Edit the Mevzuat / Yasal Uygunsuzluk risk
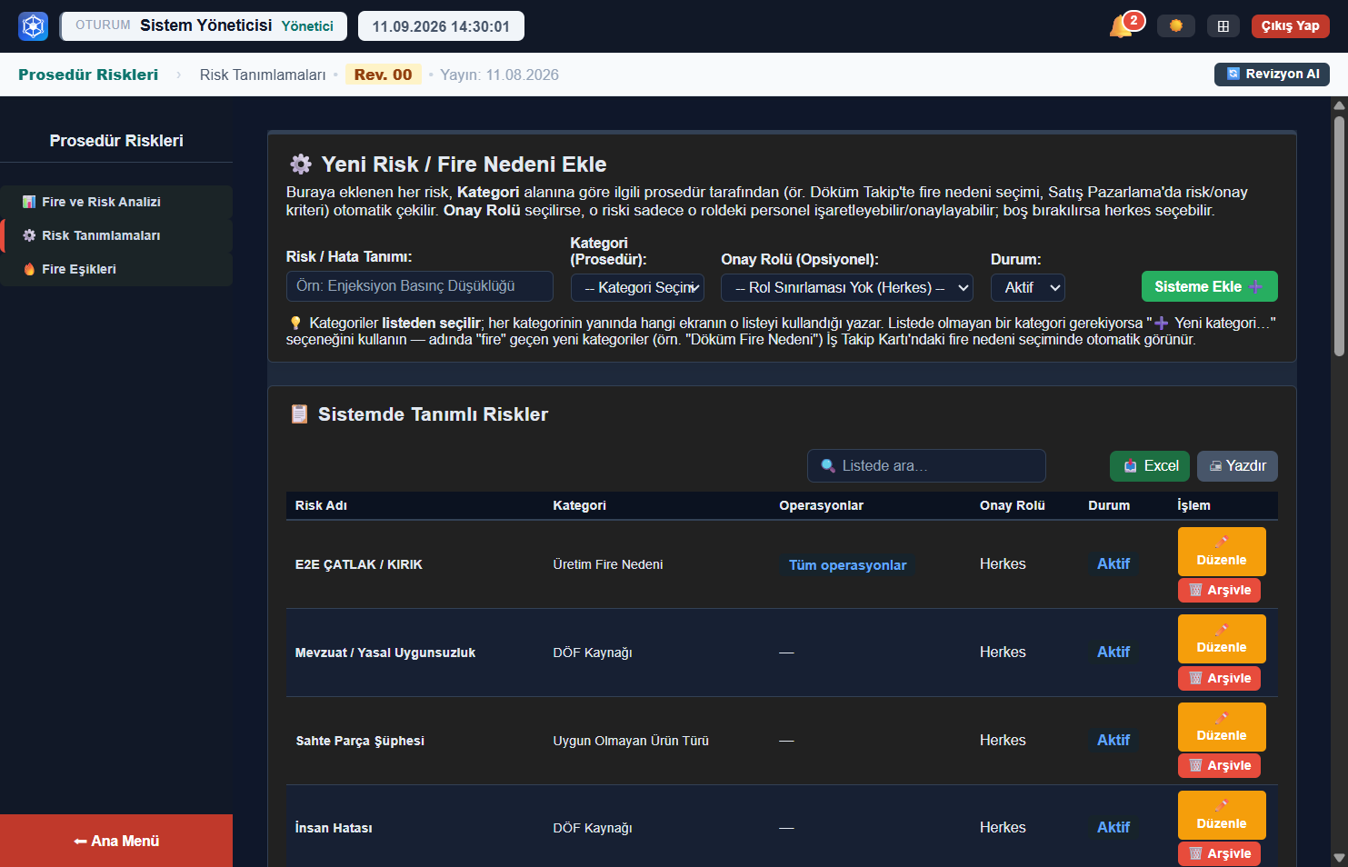 [x=1222, y=639]
